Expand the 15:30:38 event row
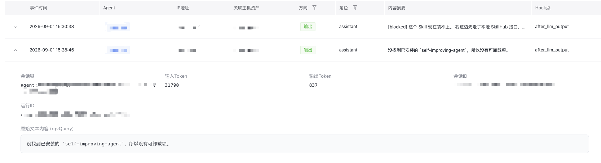 [16, 27]
